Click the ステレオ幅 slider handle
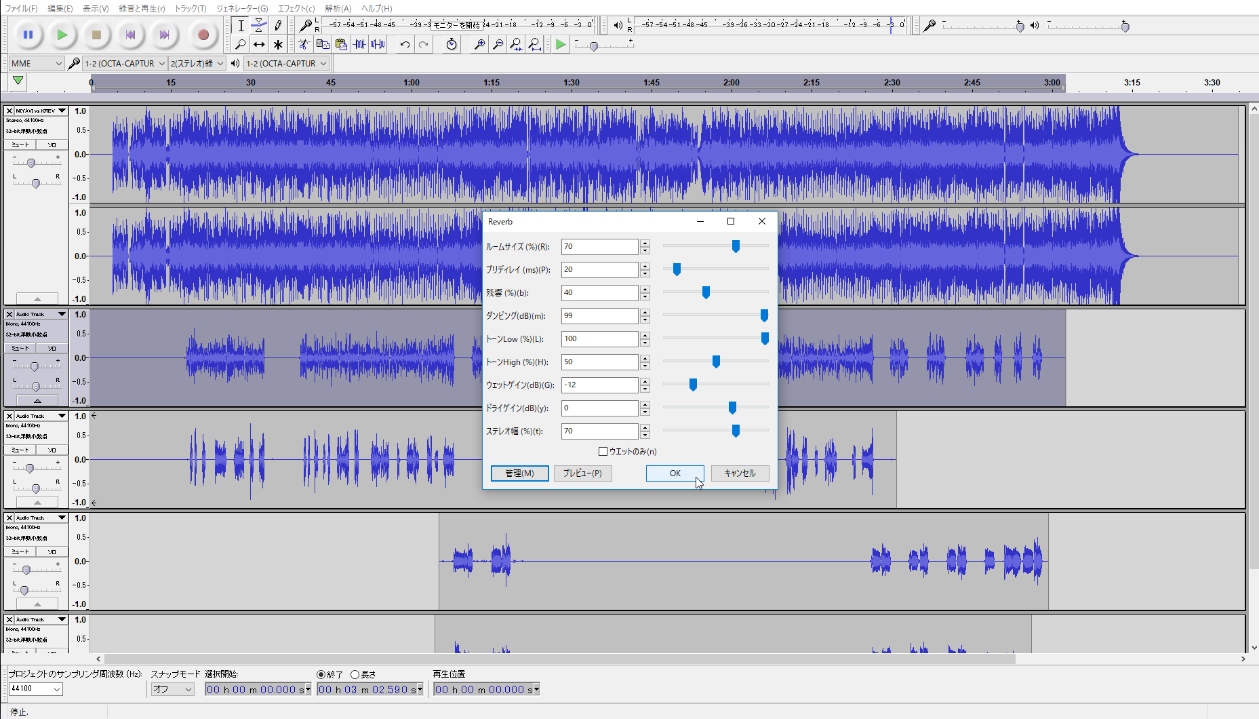The width and height of the screenshot is (1259, 719). click(736, 431)
